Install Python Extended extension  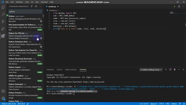tap(40, 89)
